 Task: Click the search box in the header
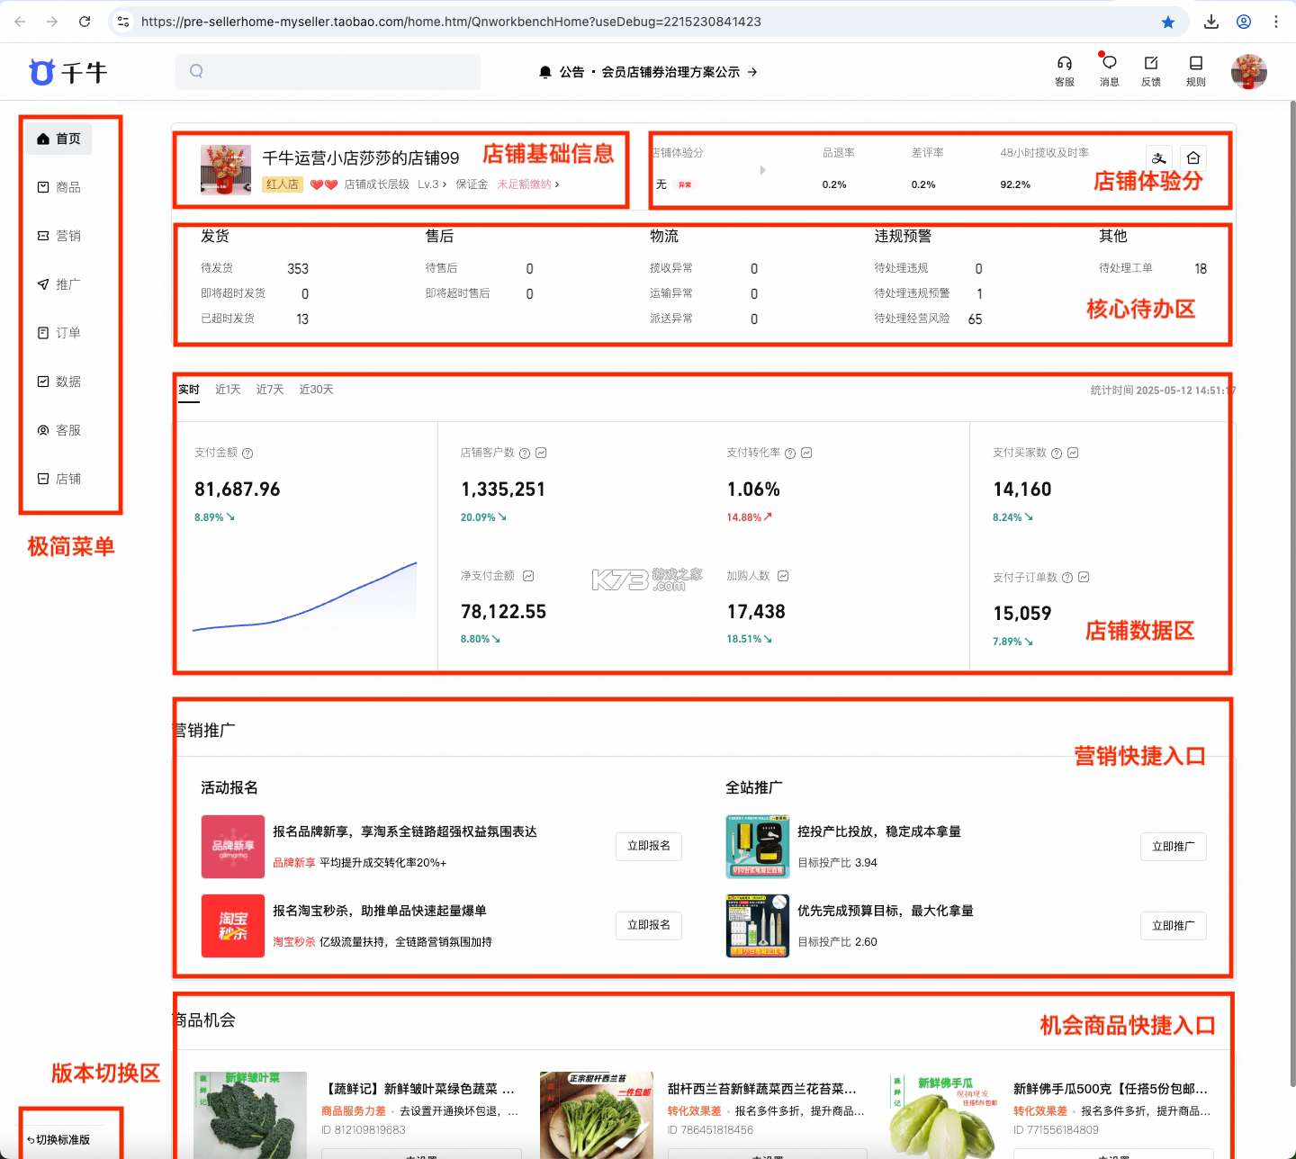[x=328, y=72]
